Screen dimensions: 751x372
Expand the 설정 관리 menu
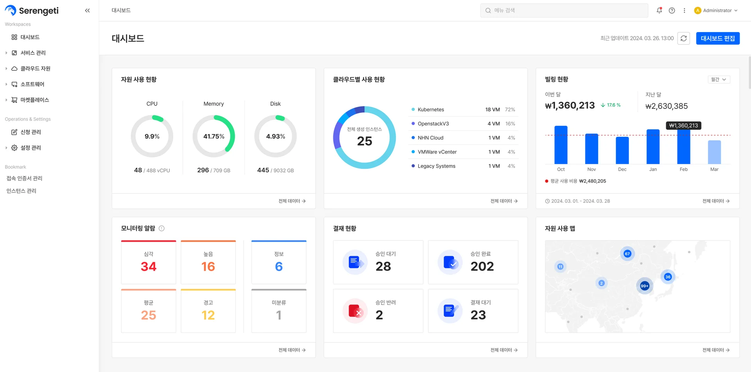31,148
